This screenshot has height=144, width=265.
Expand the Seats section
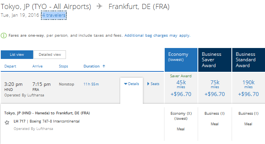[153, 84]
